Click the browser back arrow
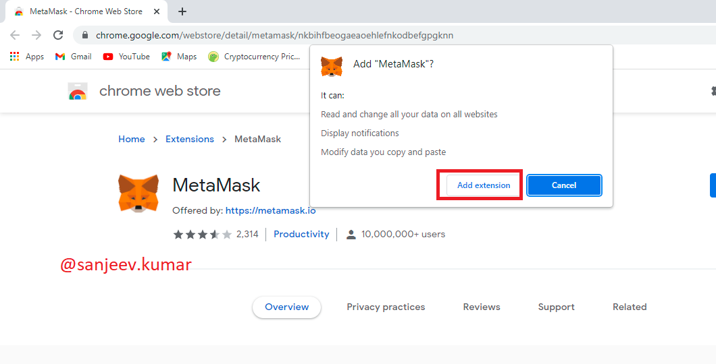The width and height of the screenshot is (716, 364). pyautogui.click(x=15, y=35)
